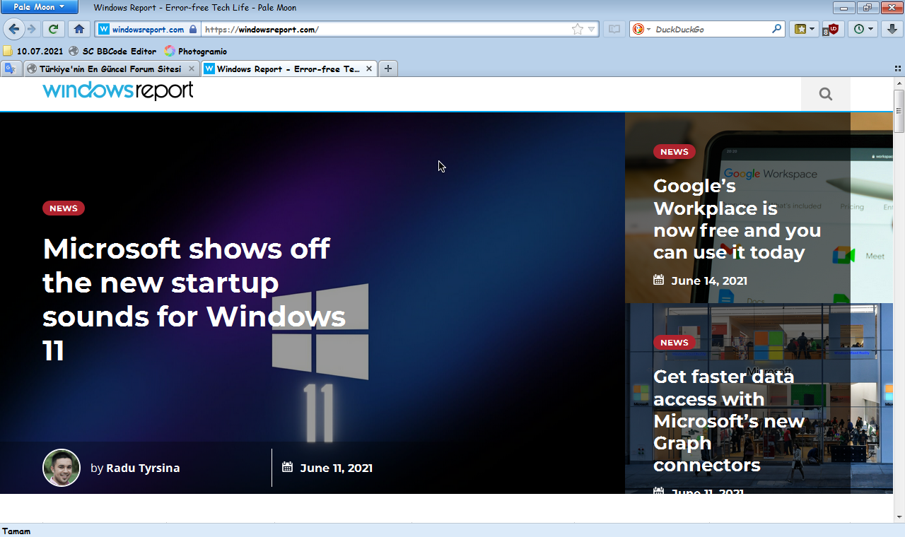905x537 pixels.
Task: Click the June 14, 2021 date text
Action: [x=709, y=281]
